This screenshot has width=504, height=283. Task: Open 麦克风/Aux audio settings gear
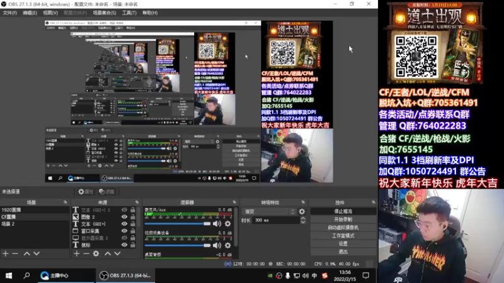coord(227,224)
